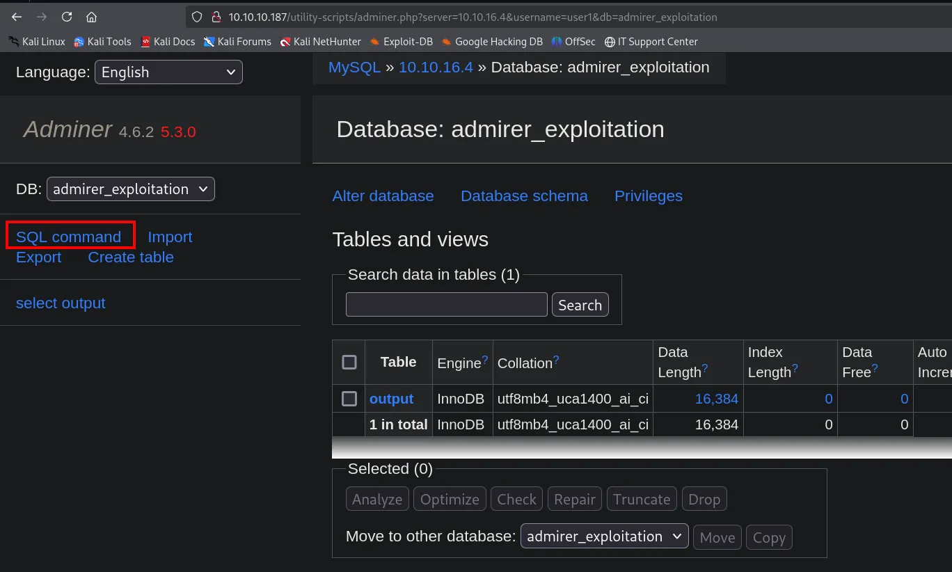Expand the DB selector dropdown
952x572 pixels.
pos(131,189)
